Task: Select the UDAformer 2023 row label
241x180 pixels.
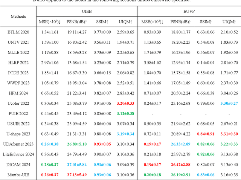Action: tap(18, 144)
